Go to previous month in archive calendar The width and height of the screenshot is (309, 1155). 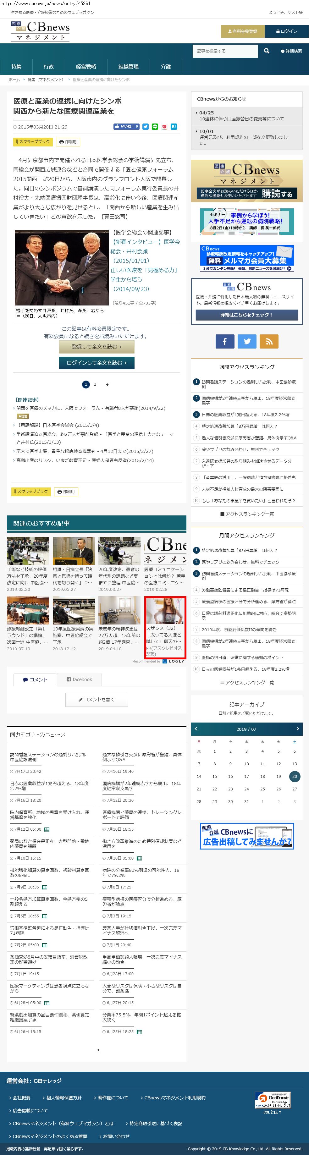(x=196, y=729)
